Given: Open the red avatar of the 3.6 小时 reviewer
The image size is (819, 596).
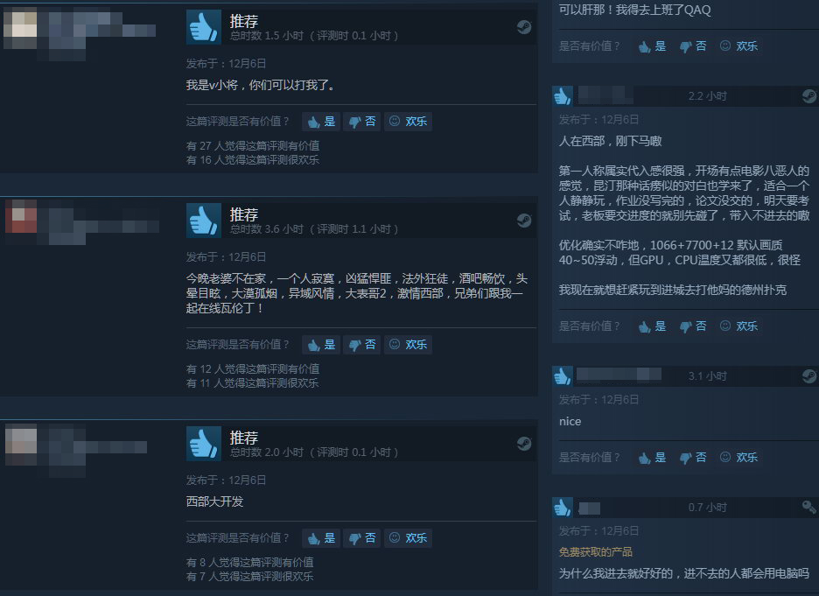Looking at the screenshot, I should coord(21,215).
